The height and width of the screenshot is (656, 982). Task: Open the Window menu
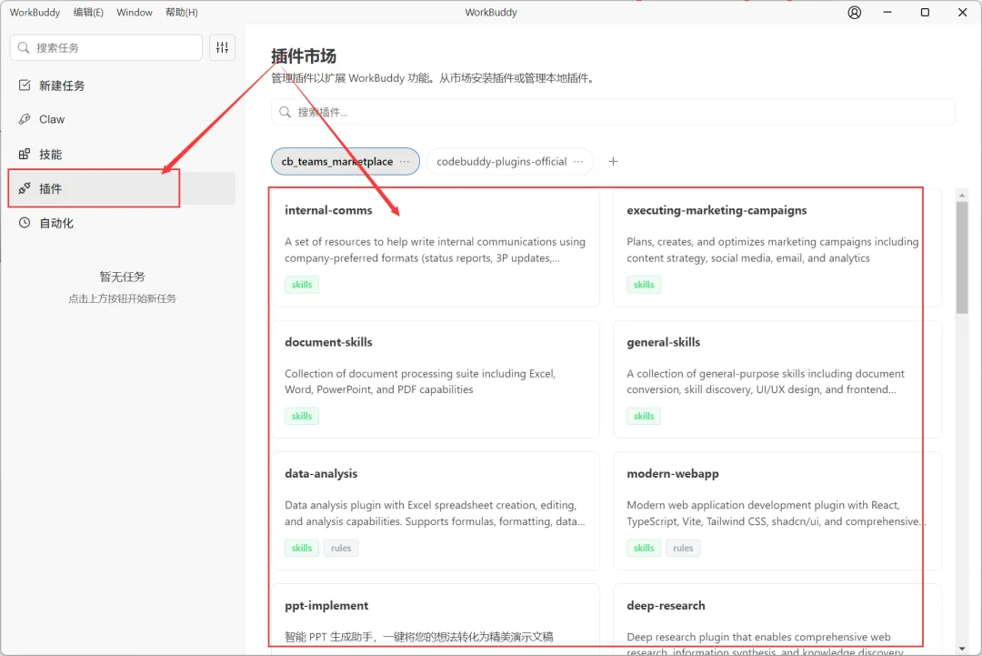134,13
